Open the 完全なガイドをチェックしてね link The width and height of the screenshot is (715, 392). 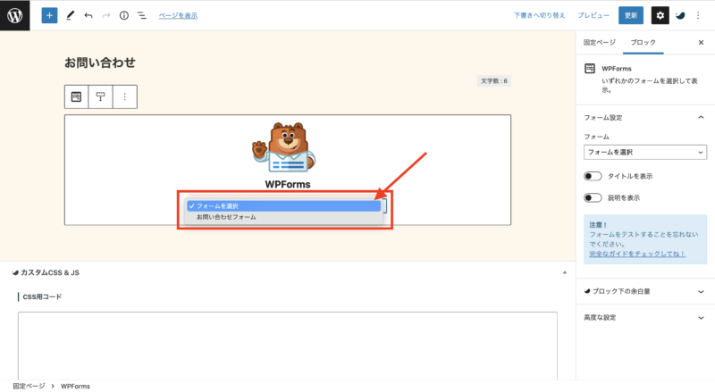637,254
